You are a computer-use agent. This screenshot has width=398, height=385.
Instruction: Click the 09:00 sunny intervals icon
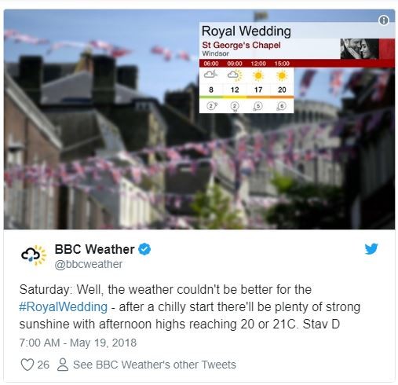pyautogui.click(x=235, y=75)
